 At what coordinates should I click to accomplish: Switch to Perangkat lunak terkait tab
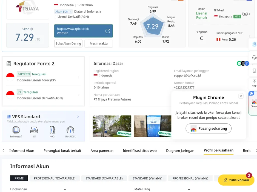pos(62,151)
